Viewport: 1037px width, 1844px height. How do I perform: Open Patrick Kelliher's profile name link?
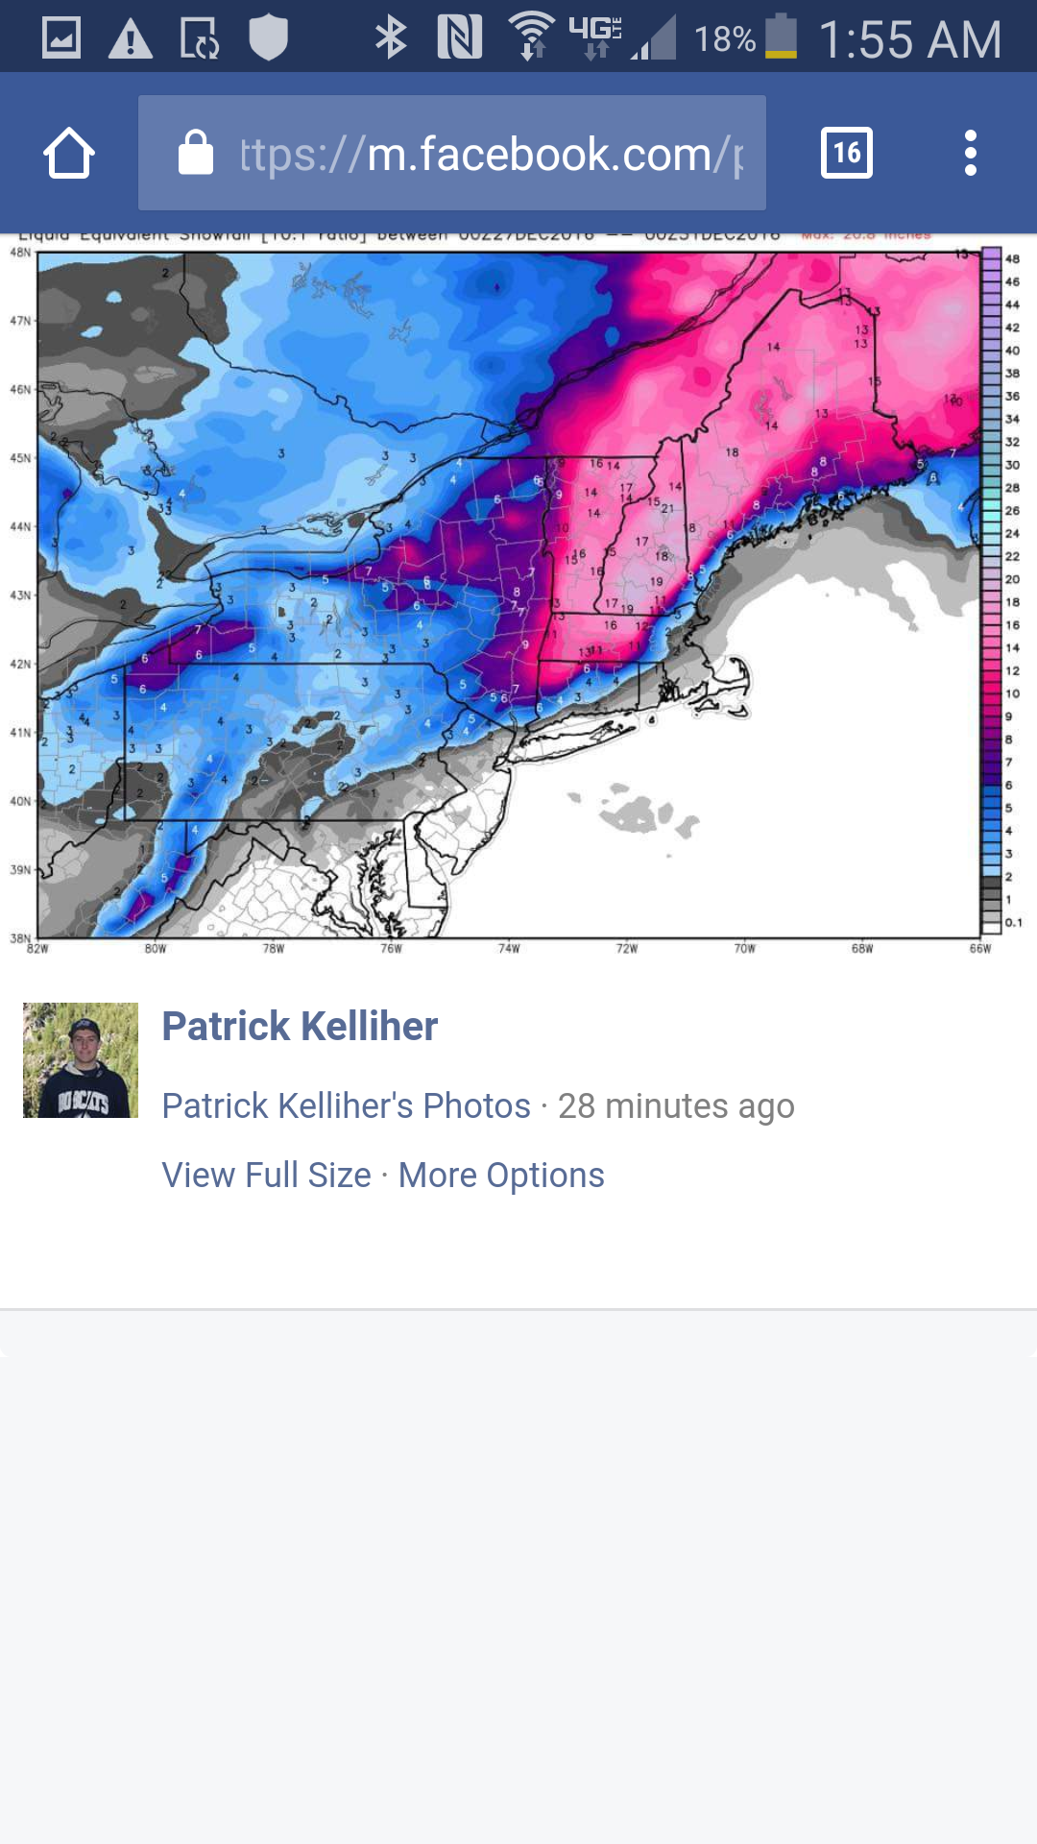[x=300, y=1026]
